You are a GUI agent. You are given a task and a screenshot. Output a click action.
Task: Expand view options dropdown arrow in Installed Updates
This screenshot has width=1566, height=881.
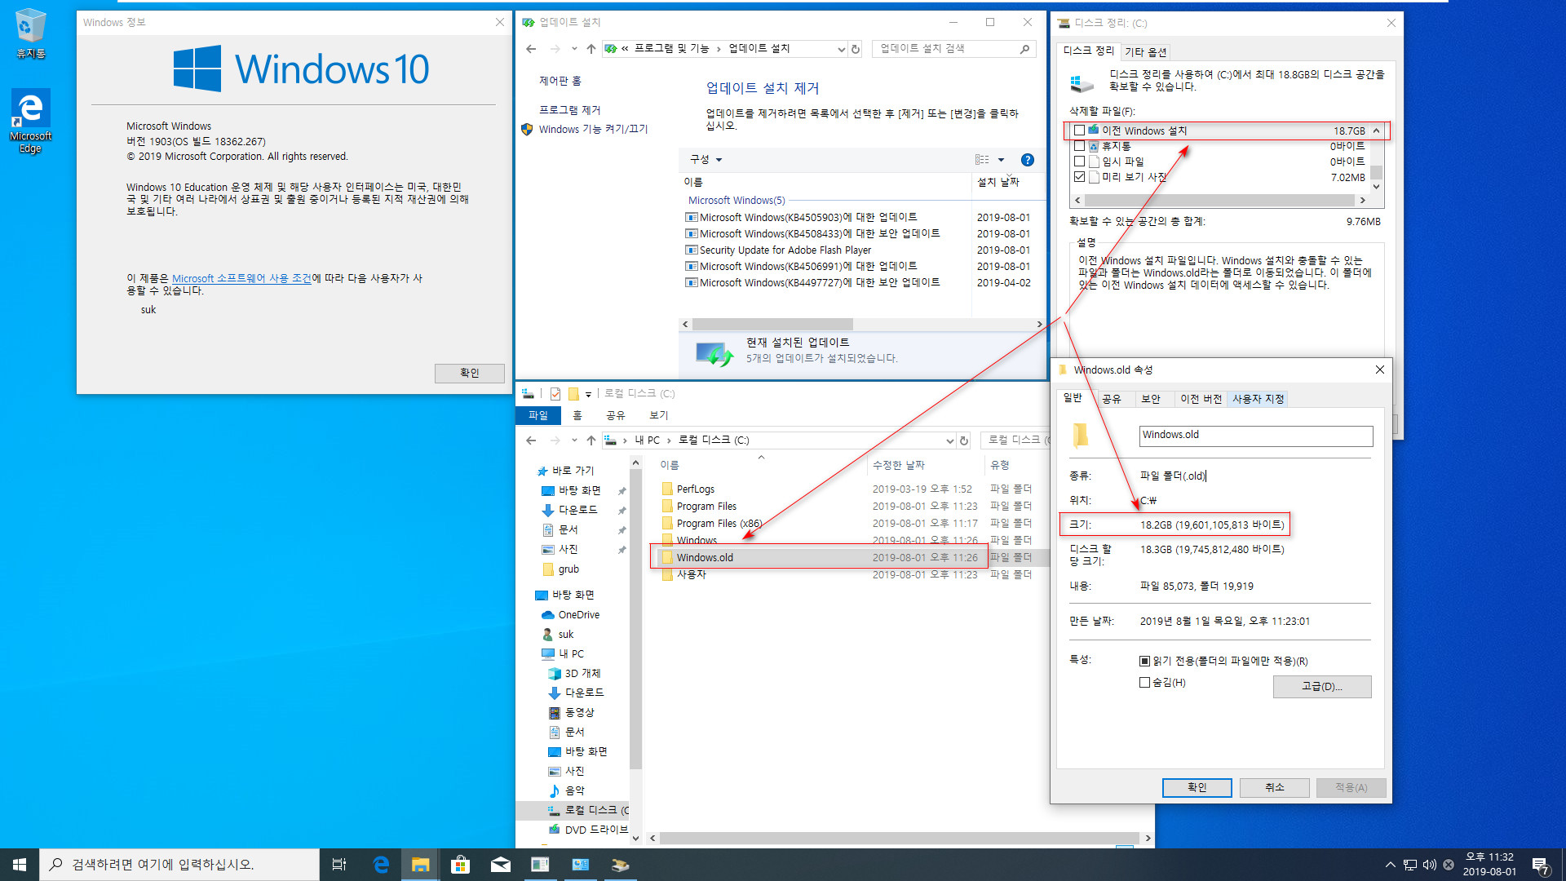[x=1002, y=160]
